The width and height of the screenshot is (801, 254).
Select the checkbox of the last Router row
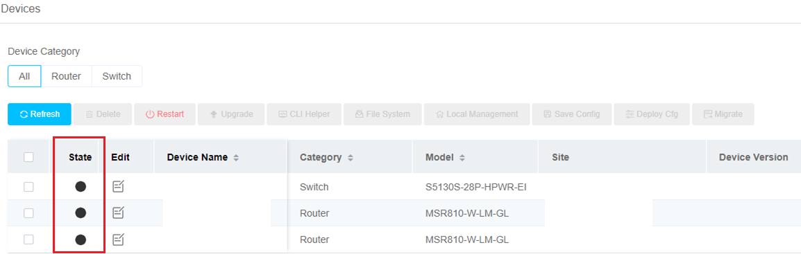tap(28, 239)
